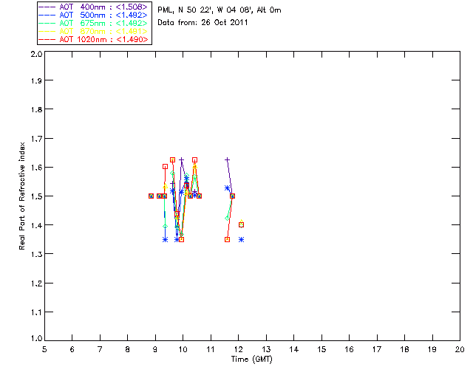Click the green dashed line in legend
Viewport: 473px width, 378px height.
coord(47,23)
